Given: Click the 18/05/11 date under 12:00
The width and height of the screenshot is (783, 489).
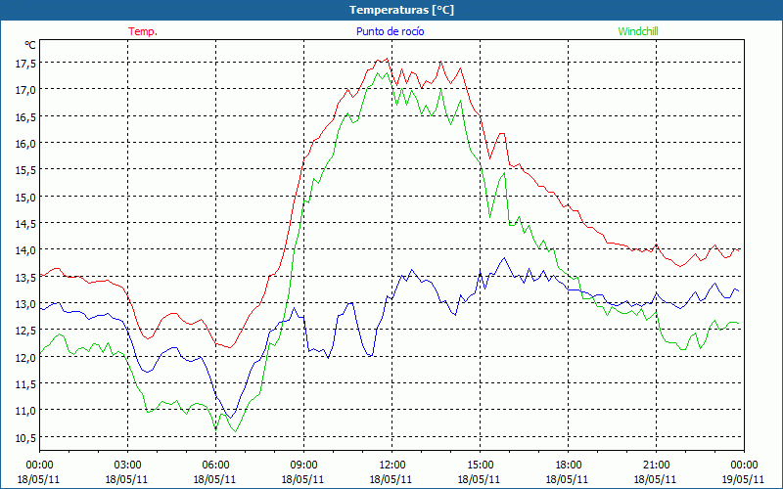Looking at the screenshot, I should click(391, 479).
